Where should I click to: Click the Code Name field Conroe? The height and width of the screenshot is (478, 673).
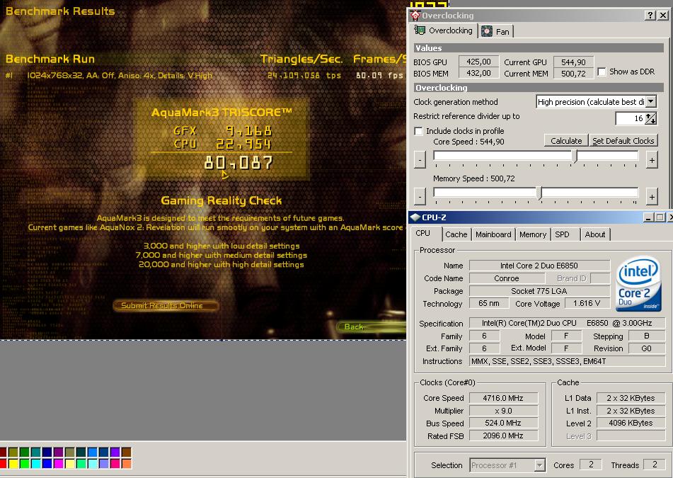coord(507,278)
